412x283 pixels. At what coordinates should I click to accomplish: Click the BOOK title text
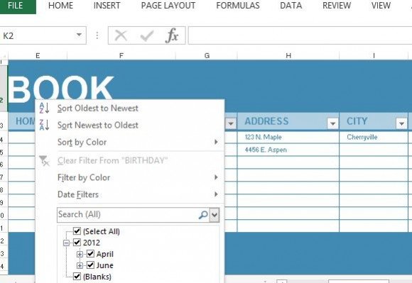pos(61,89)
